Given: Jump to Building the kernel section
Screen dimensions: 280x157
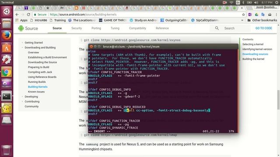Looking at the screenshot, I should click(253, 59).
